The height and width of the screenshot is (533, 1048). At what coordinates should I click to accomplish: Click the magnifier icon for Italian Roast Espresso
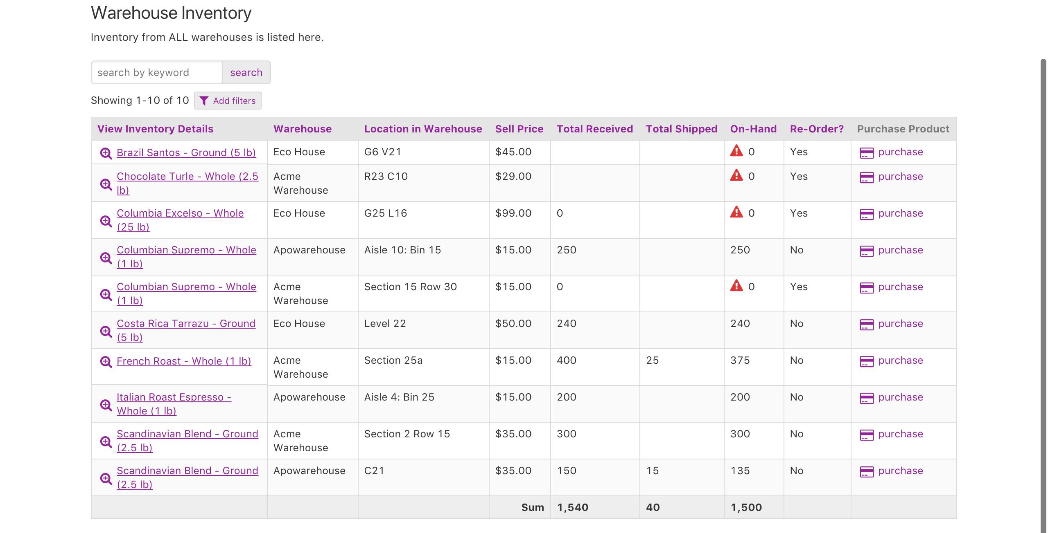(106, 404)
